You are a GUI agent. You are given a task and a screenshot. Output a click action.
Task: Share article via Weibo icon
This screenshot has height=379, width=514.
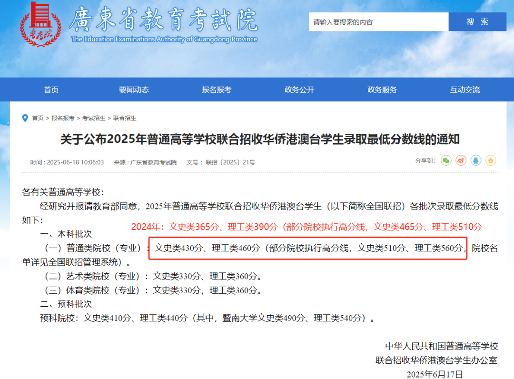[x=461, y=160]
